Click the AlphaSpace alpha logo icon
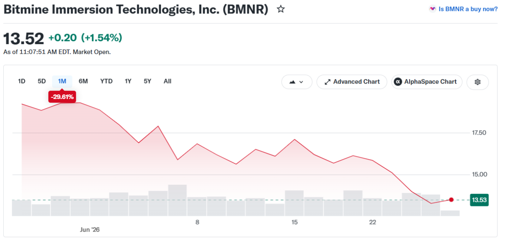The height and width of the screenshot is (238, 505). point(397,82)
